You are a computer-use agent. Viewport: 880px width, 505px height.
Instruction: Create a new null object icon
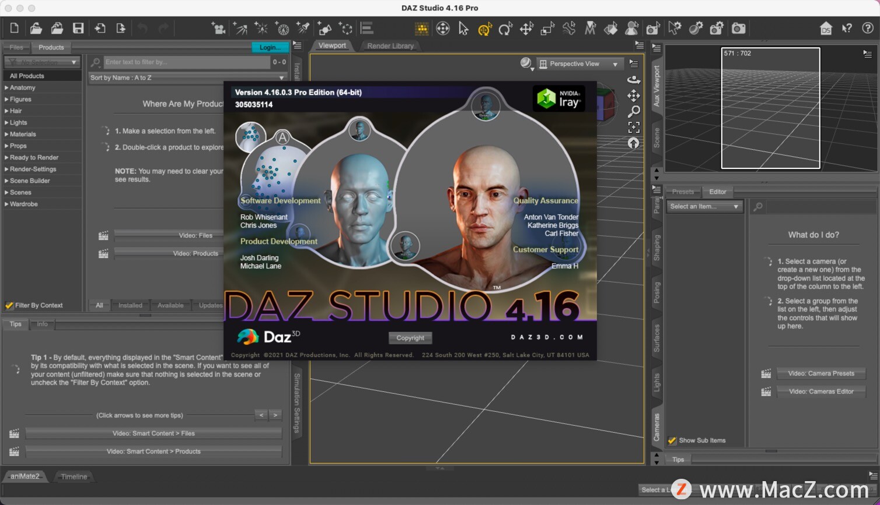pos(347,28)
